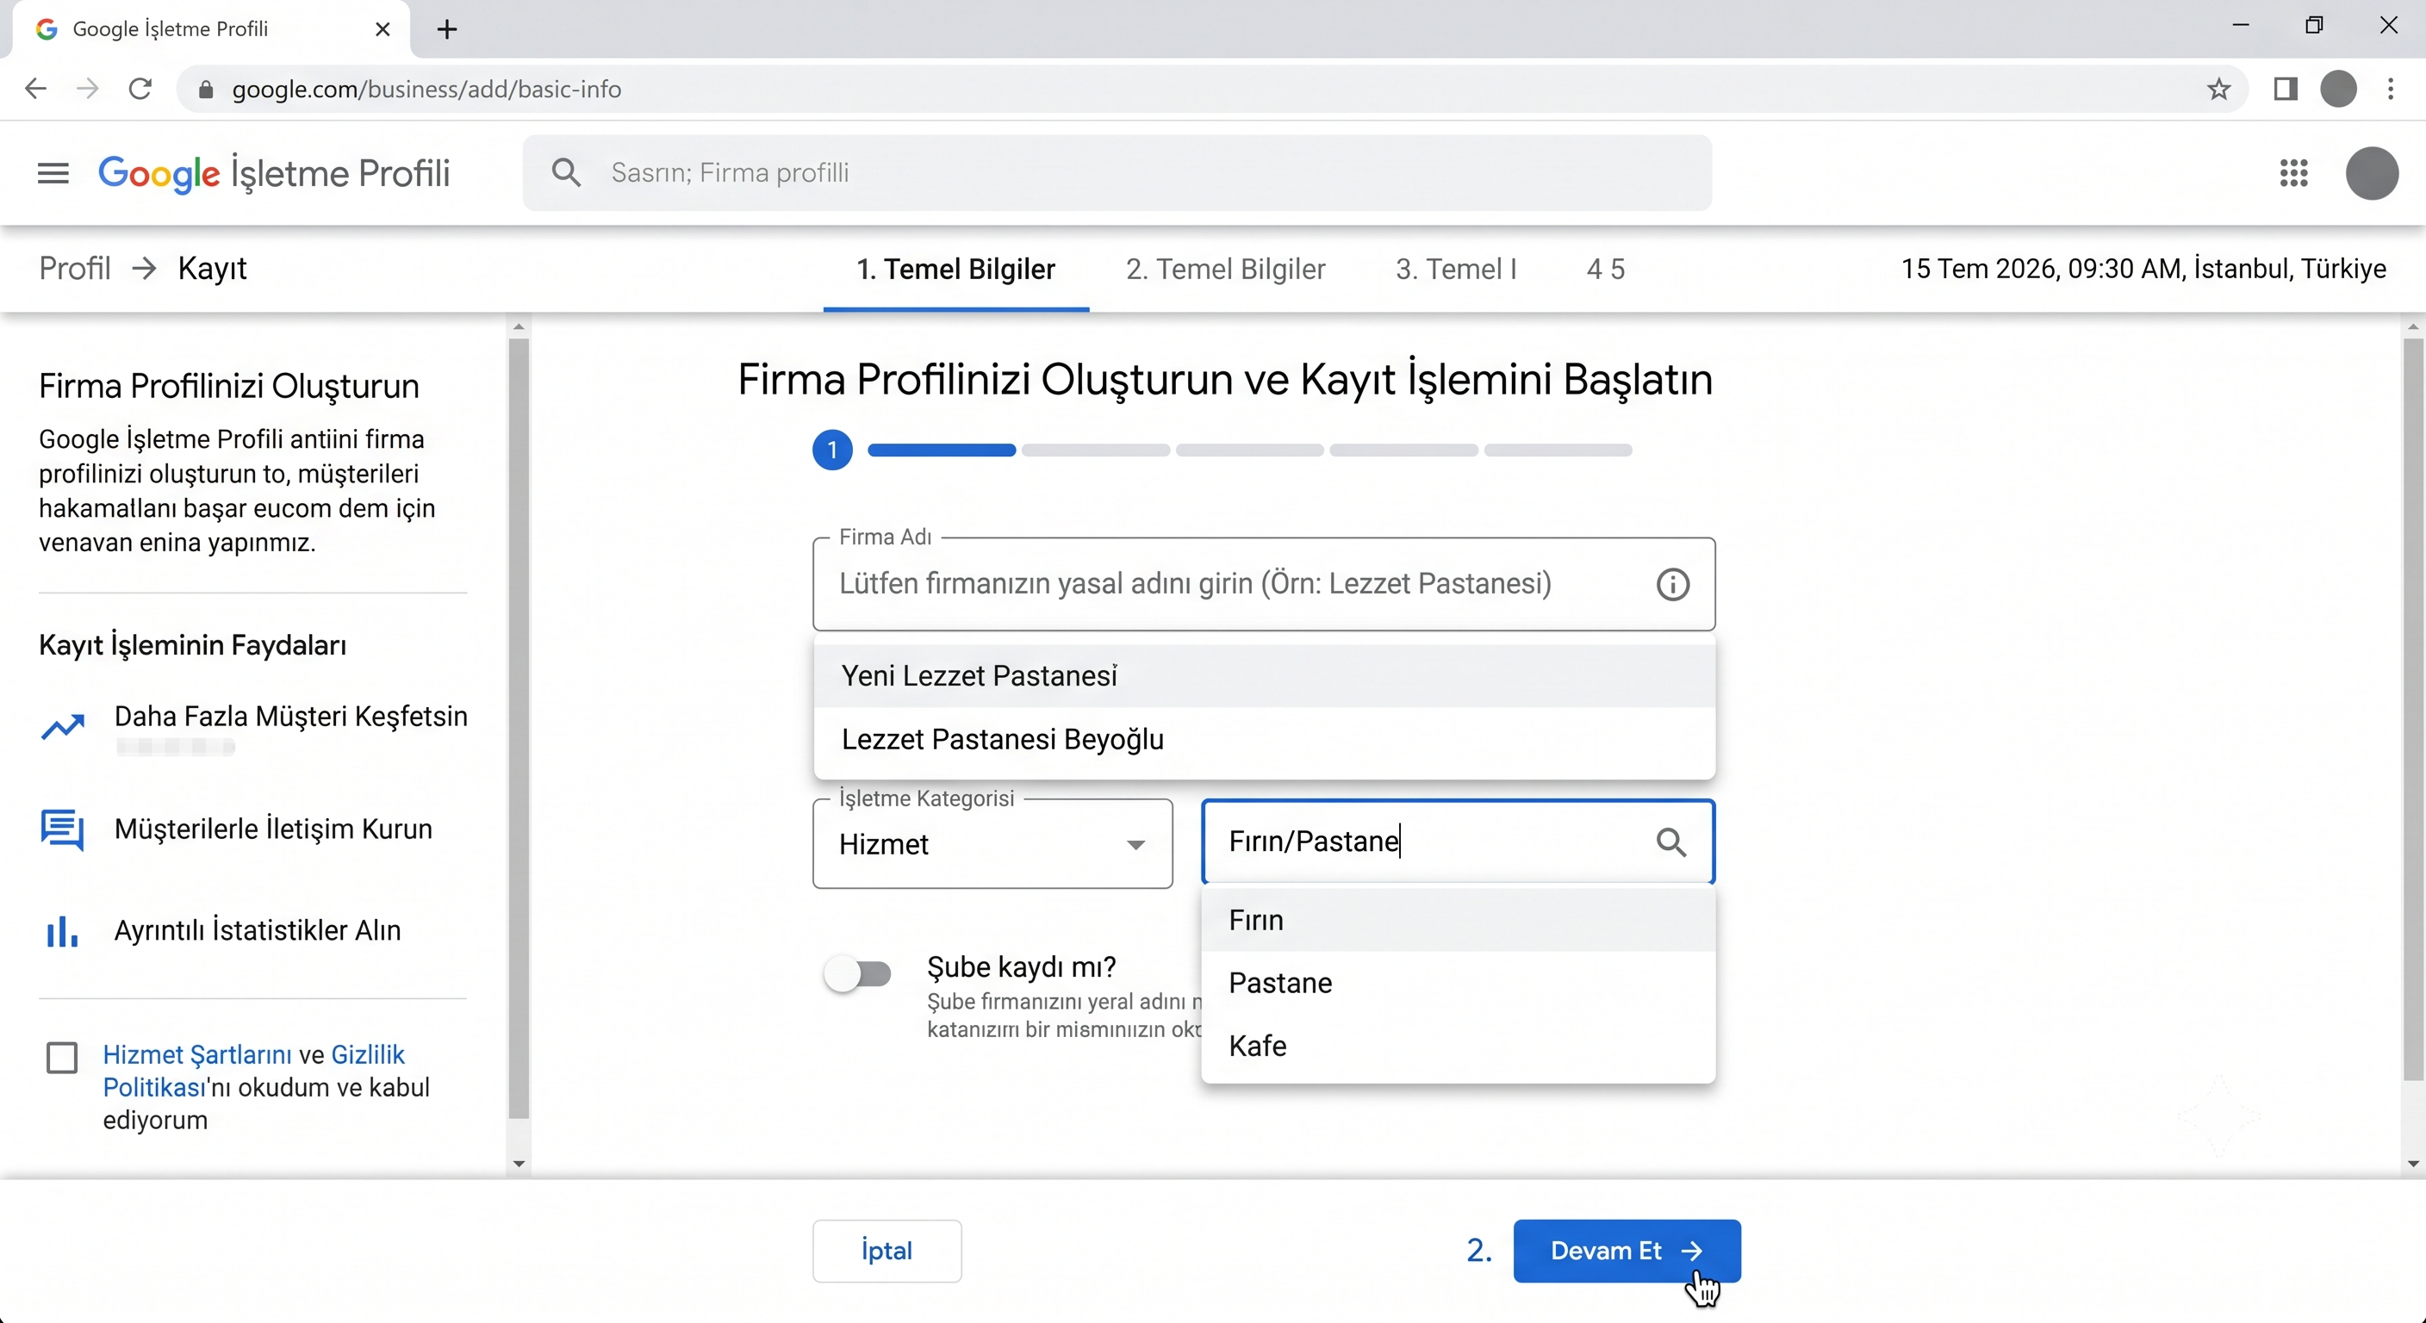This screenshot has width=2426, height=1323.
Task: View site info via the lock icon
Action: point(205,90)
